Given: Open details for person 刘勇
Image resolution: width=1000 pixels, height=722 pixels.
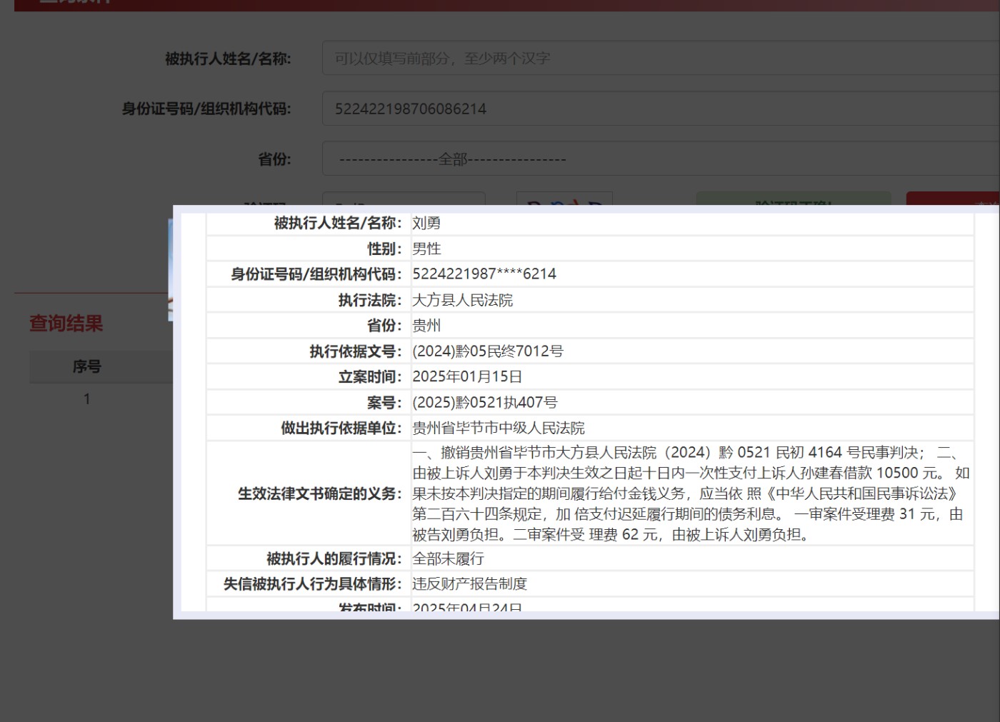Looking at the screenshot, I should point(426,223).
